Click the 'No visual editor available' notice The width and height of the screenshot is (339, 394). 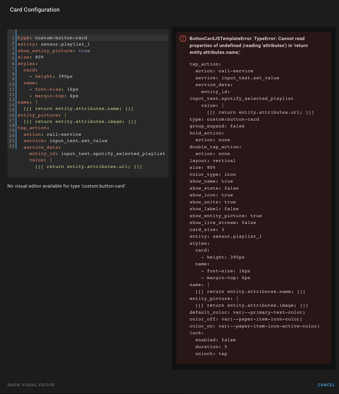tap(67, 186)
